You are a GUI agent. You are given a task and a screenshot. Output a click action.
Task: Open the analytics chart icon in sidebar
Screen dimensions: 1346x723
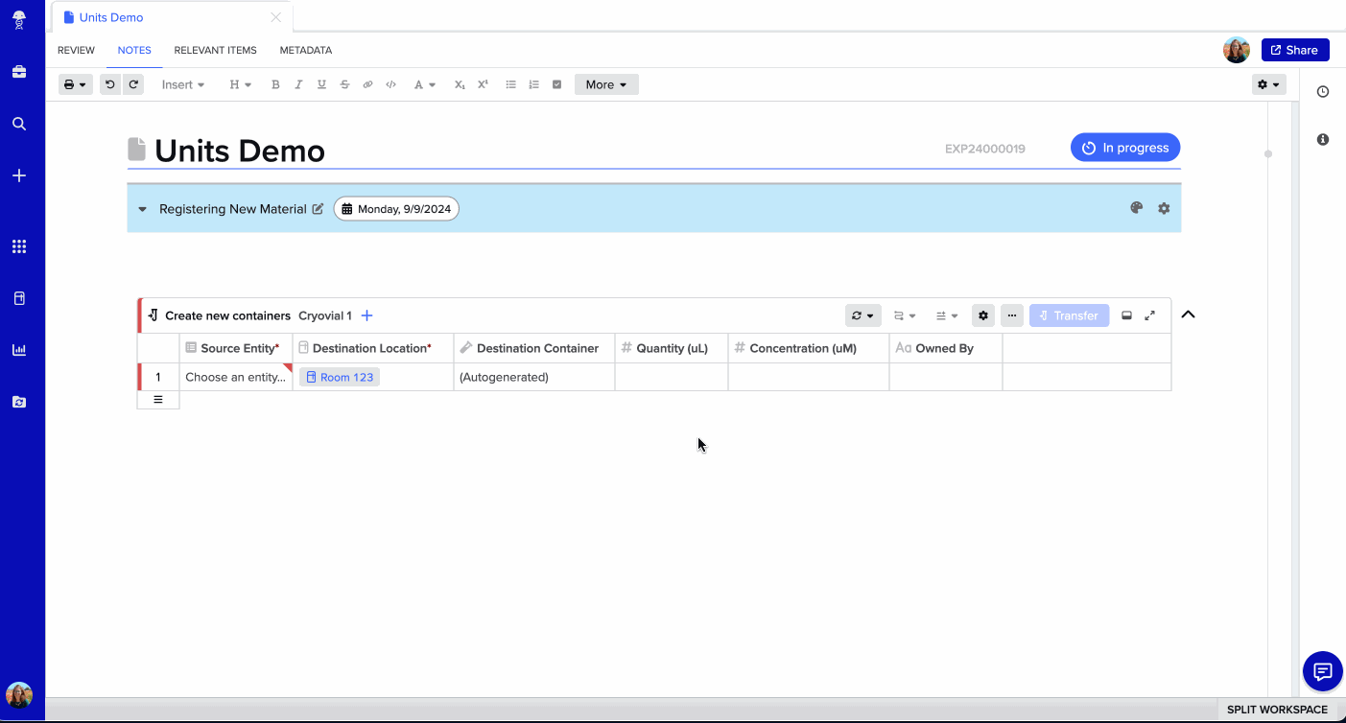pos(19,350)
